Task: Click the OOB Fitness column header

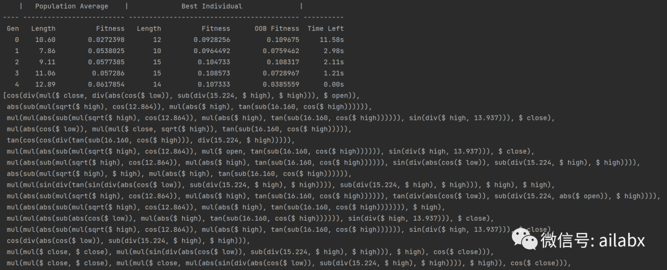Action: tap(277, 29)
